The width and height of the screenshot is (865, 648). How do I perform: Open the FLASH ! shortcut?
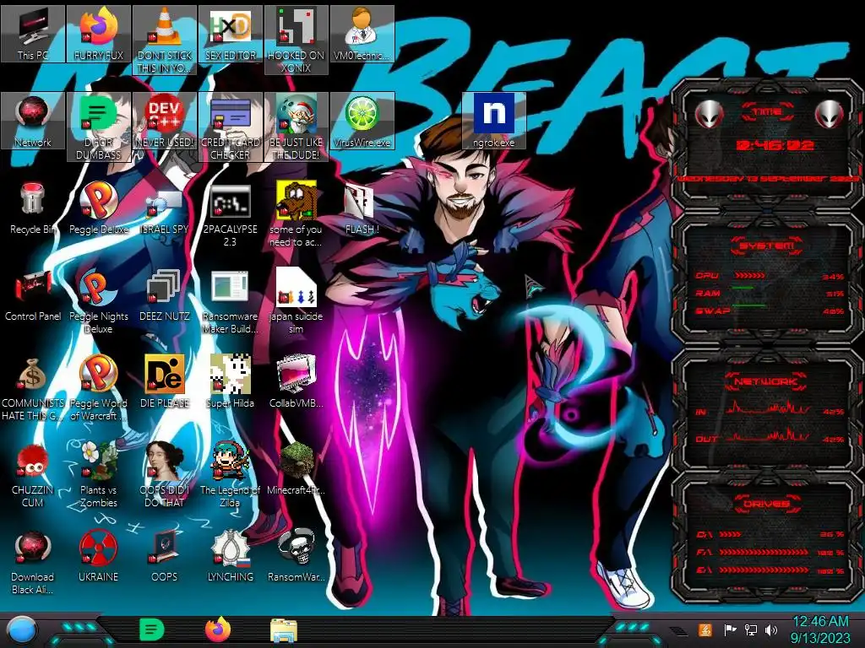(362, 208)
